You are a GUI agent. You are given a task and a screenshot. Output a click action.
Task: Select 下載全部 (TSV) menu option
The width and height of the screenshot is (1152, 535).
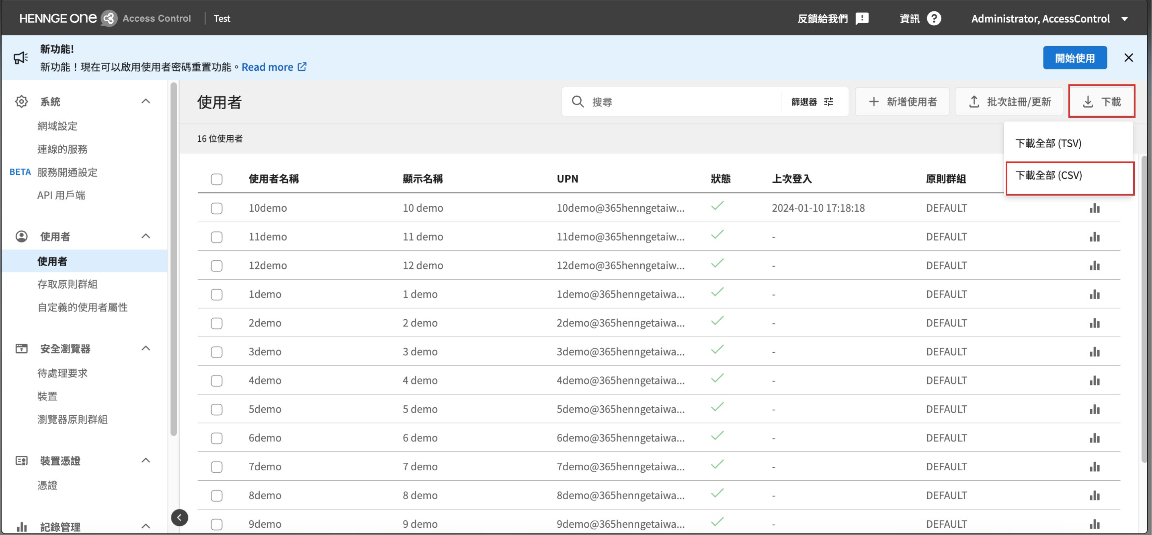pos(1048,143)
